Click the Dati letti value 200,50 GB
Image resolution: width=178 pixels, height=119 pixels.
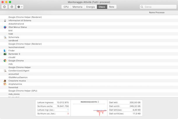135,103
